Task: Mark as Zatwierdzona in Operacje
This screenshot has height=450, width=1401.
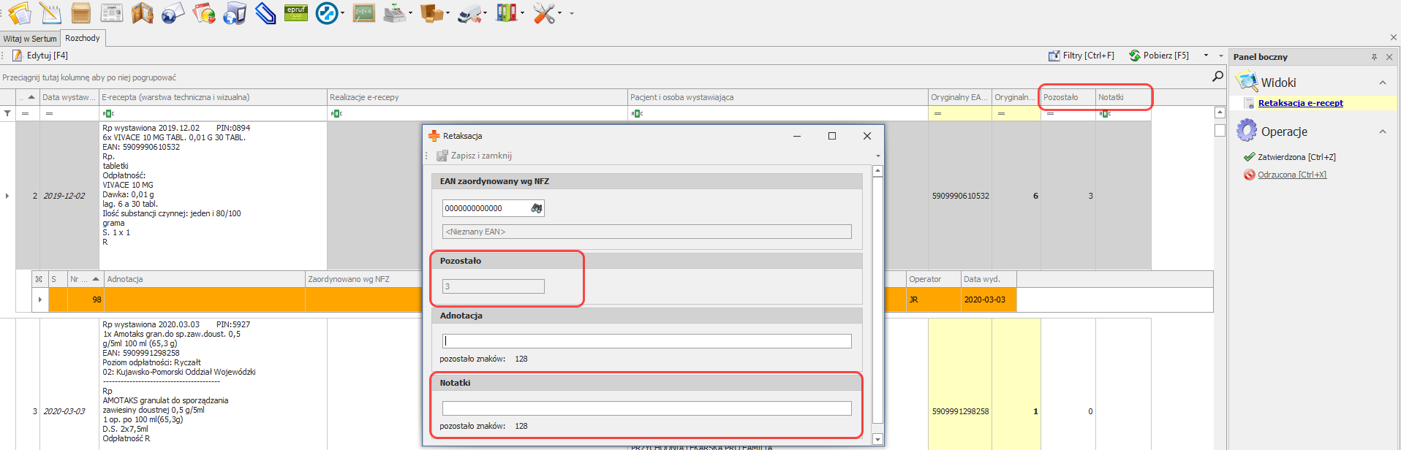Action: [x=1296, y=157]
